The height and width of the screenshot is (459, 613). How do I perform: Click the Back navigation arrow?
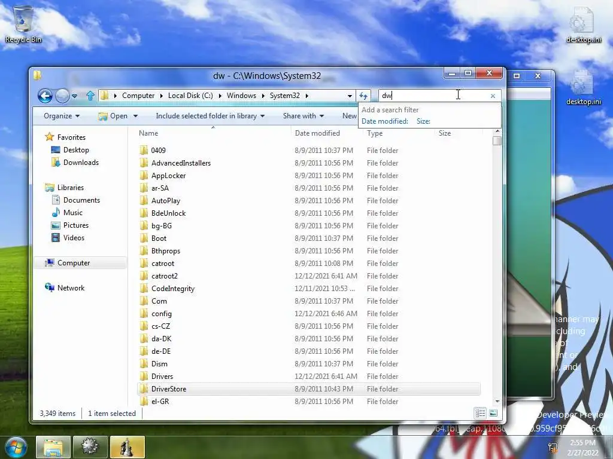[45, 96]
